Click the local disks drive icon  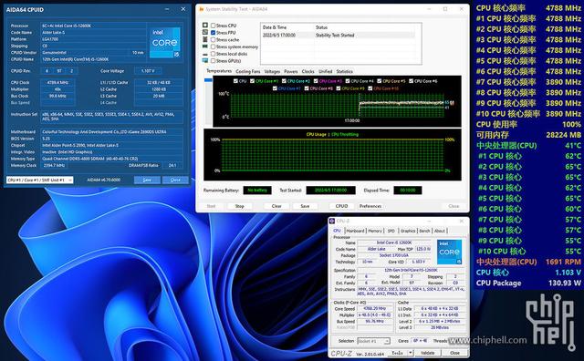[205, 54]
